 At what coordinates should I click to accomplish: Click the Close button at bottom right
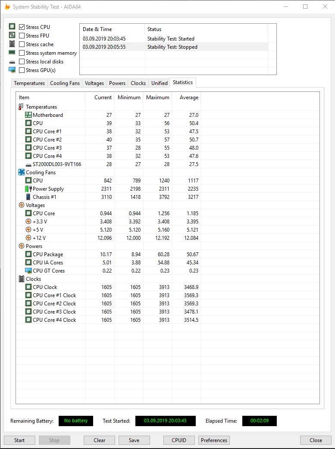316,440
